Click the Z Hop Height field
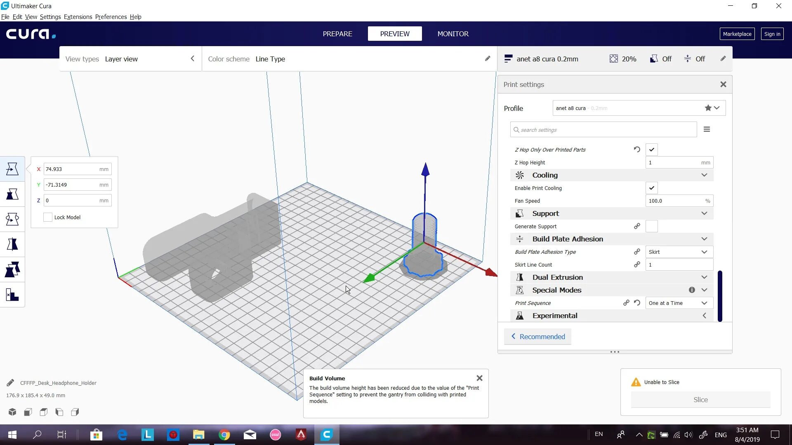The height and width of the screenshot is (445, 792). pos(679,162)
